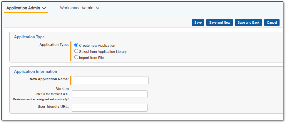Open the Workspace Admin tab

80,8
